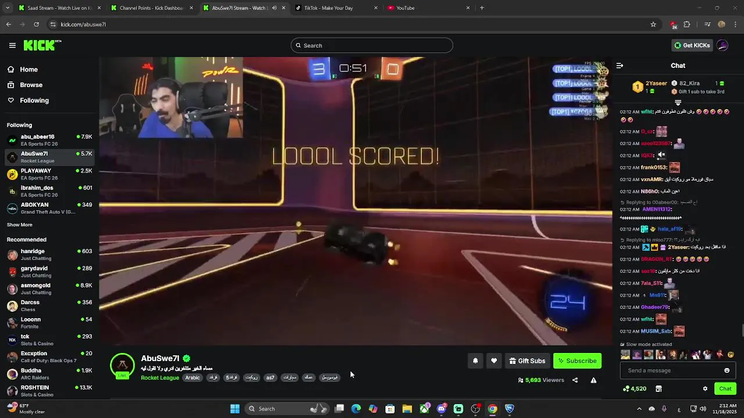Click the 4,520 channel points balance

(x=635, y=389)
